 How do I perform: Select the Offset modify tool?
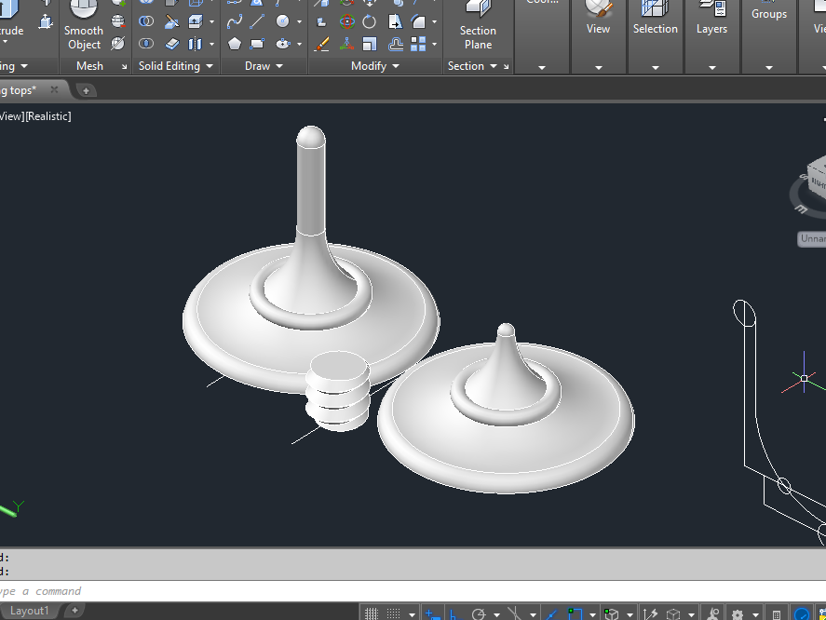396,45
